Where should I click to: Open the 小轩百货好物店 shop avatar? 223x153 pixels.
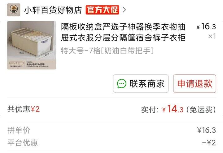[x=14, y=10]
